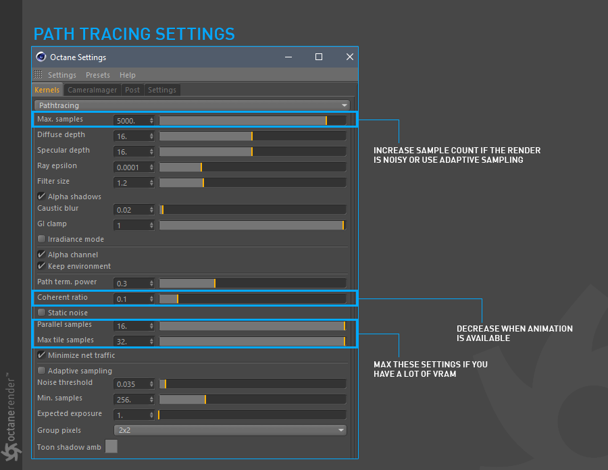Maximize the Octane Settings window
The image size is (608, 470).
pyautogui.click(x=319, y=57)
